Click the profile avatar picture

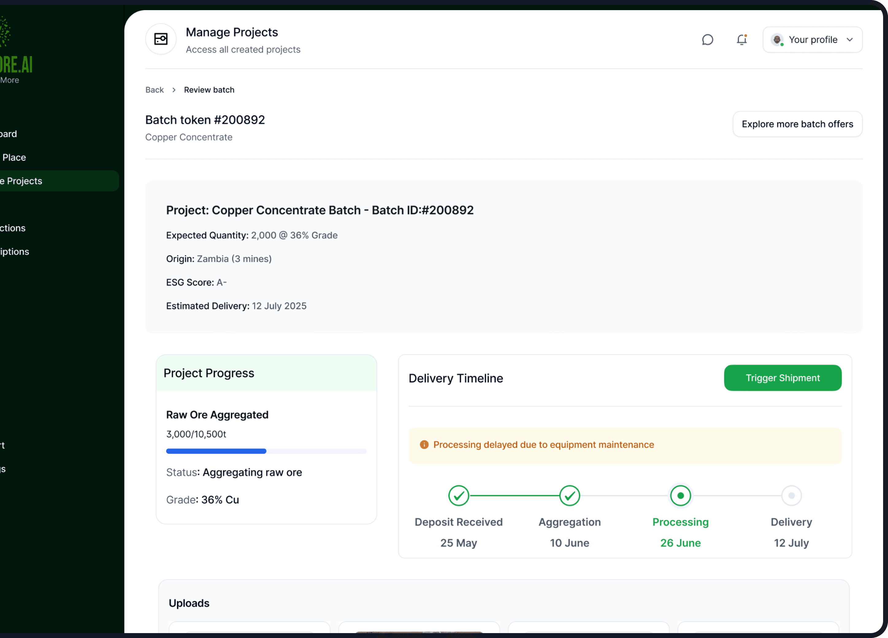click(x=777, y=40)
